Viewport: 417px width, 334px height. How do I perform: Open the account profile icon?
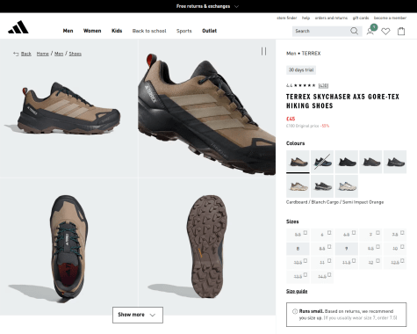(370, 31)
